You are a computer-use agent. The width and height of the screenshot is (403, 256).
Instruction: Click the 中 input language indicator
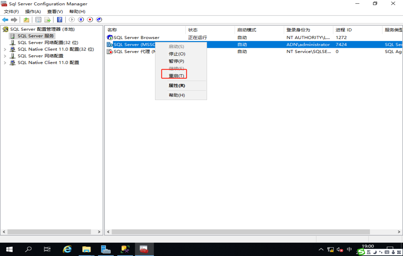[x=349, y=250]
